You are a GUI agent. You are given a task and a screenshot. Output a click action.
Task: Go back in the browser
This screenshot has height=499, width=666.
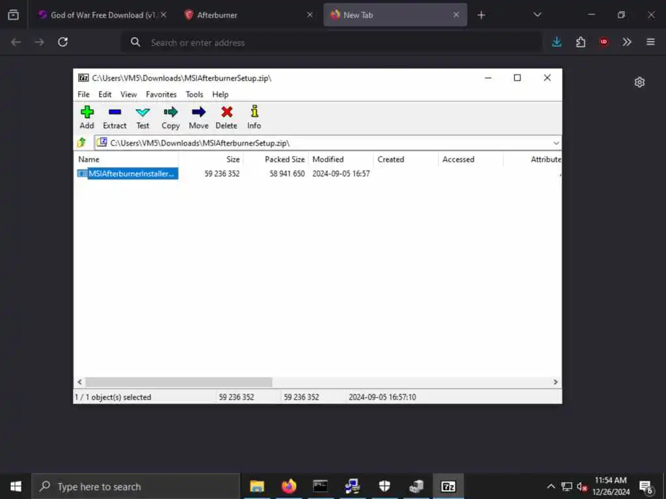point(16,42)
